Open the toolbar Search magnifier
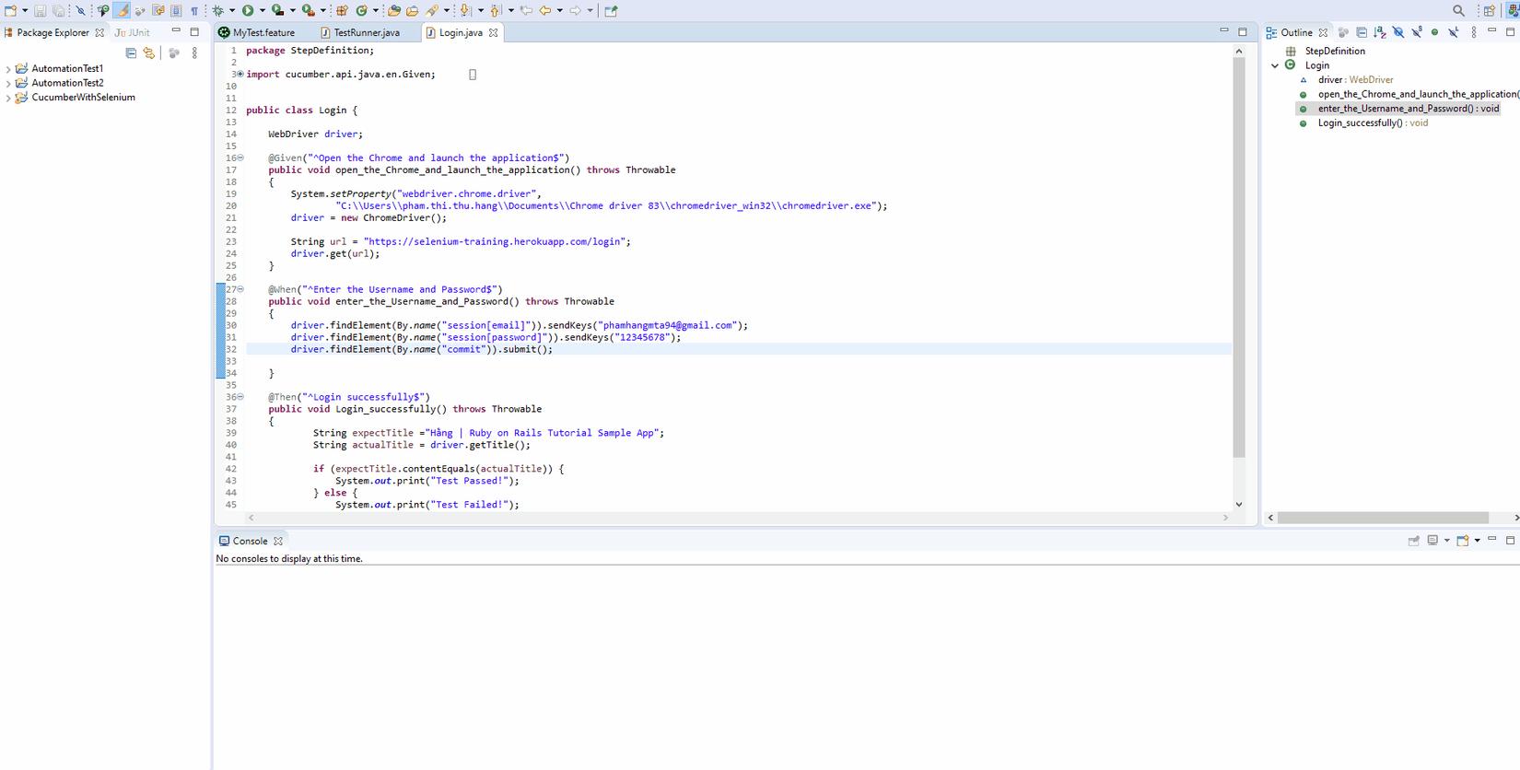1520x770 pixels. tap(1458, 10)
